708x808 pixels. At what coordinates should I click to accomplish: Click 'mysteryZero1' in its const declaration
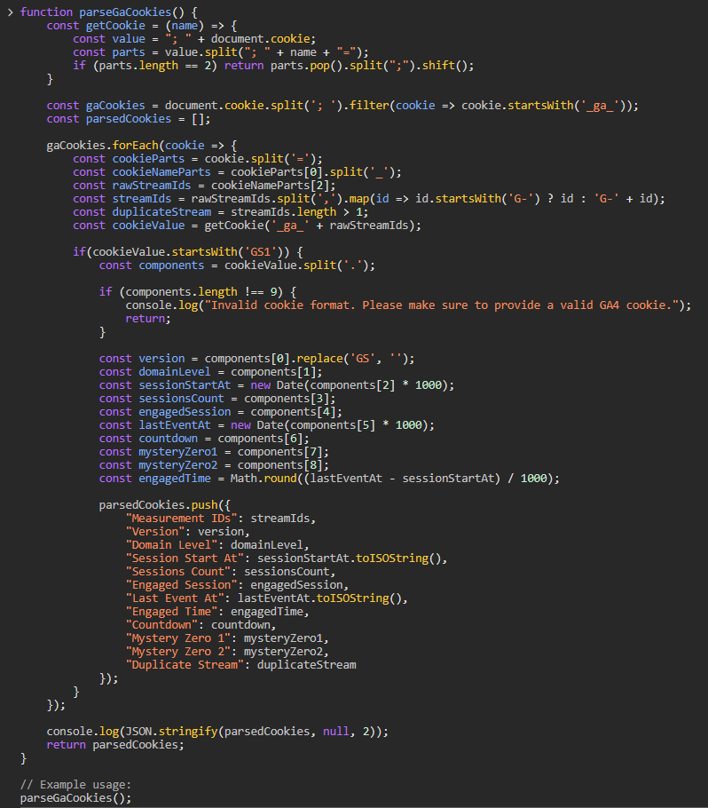178,453
